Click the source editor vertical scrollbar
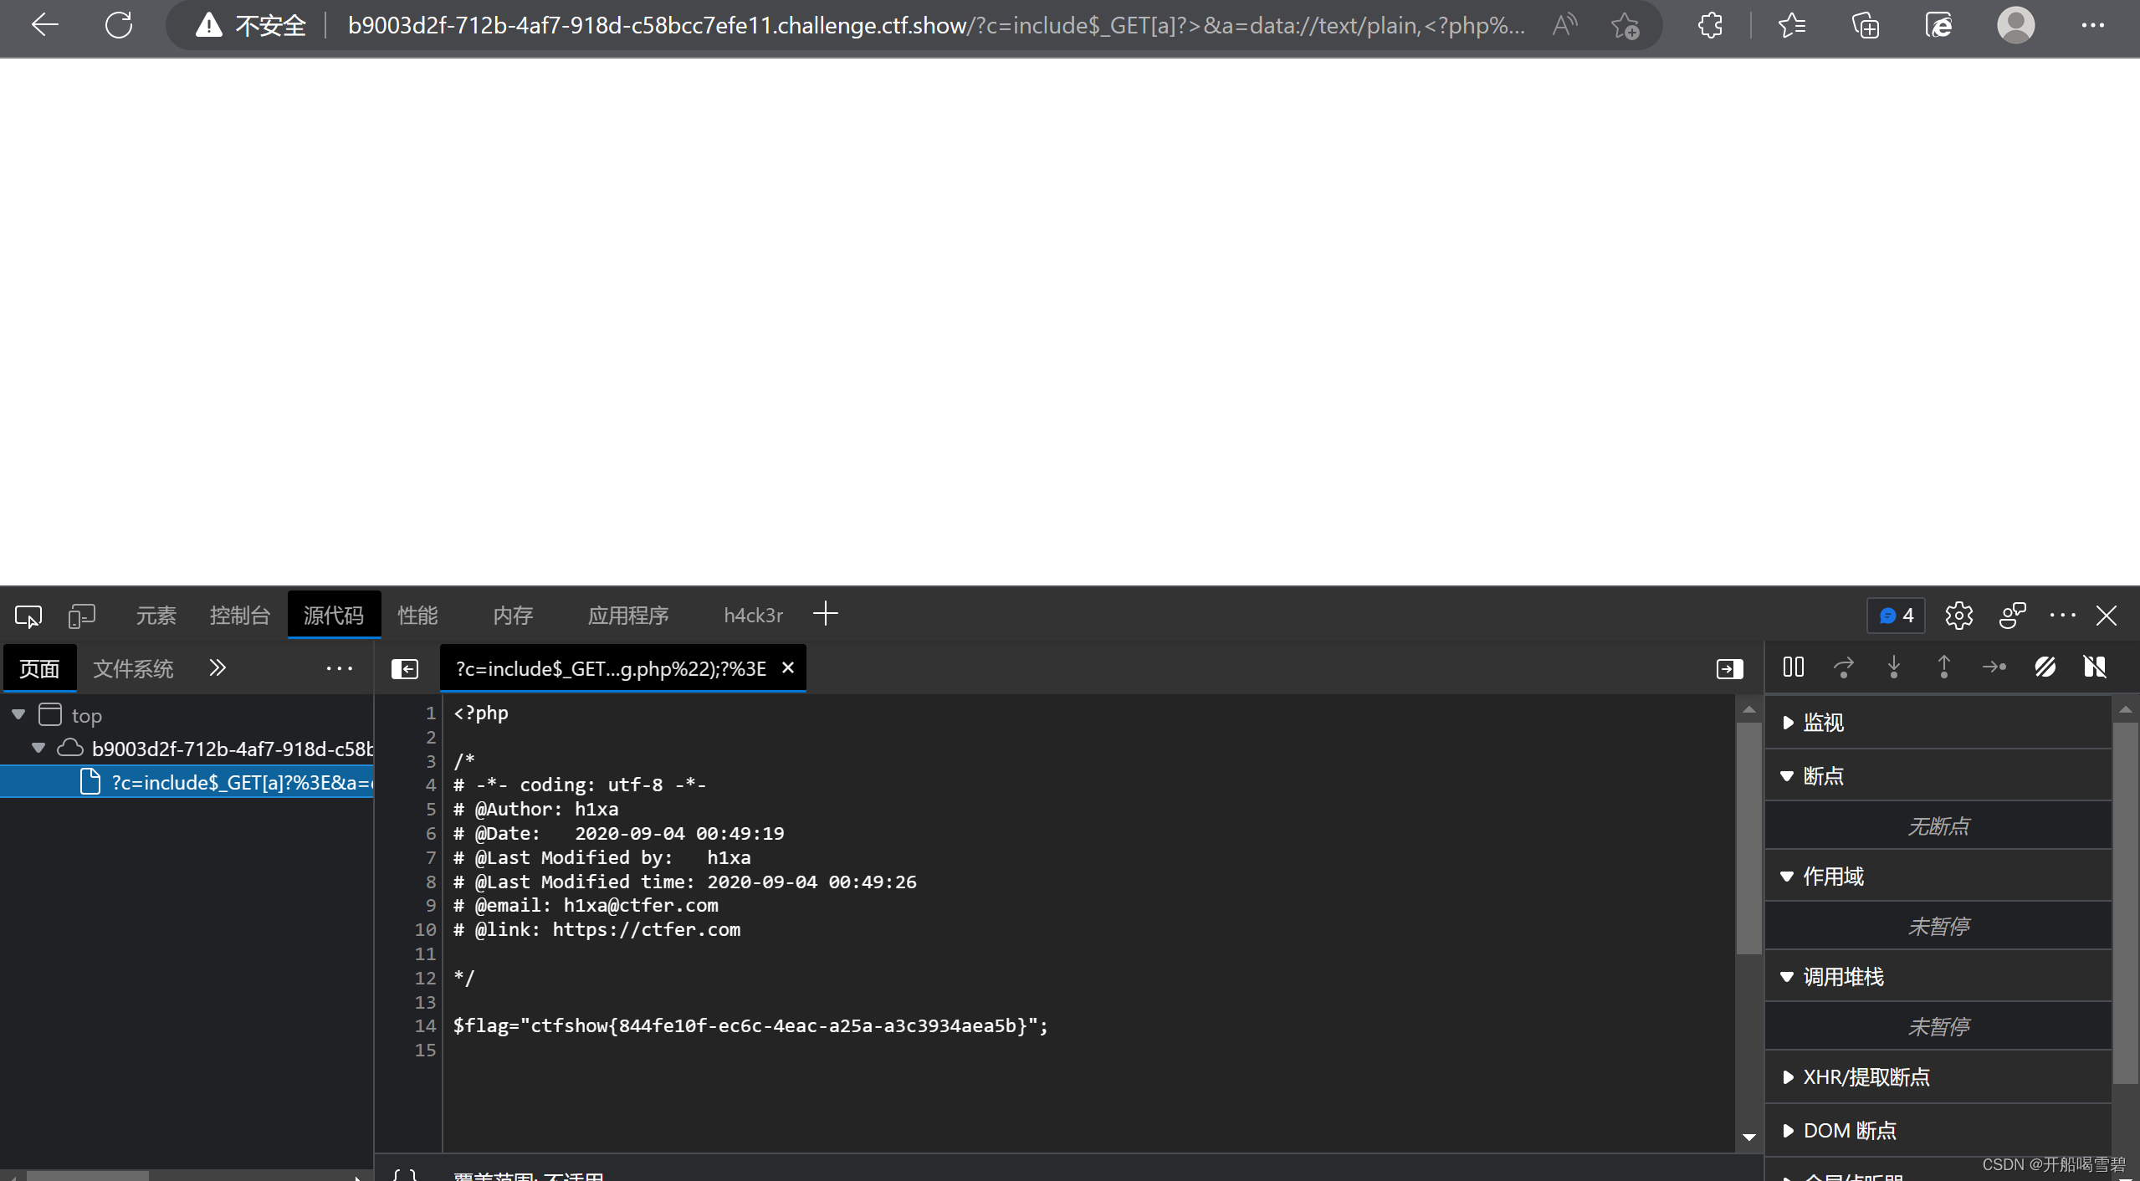 pos(1748,836)
